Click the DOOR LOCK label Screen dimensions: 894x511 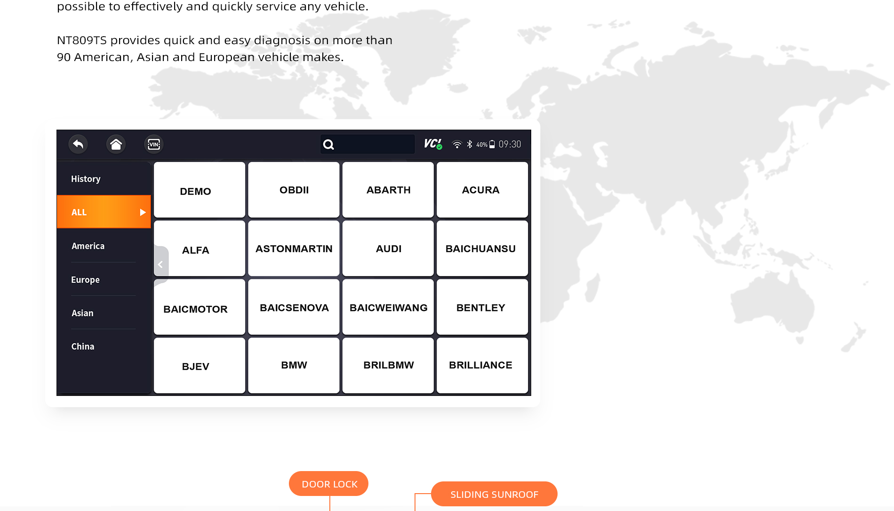tap(329, 484)
